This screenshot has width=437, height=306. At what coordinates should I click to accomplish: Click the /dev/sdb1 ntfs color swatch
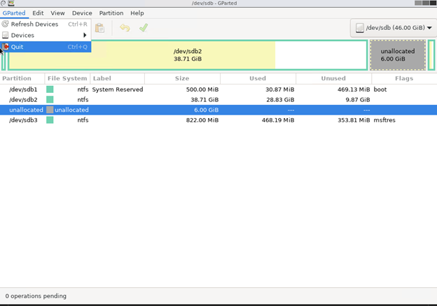click(50, 89)
